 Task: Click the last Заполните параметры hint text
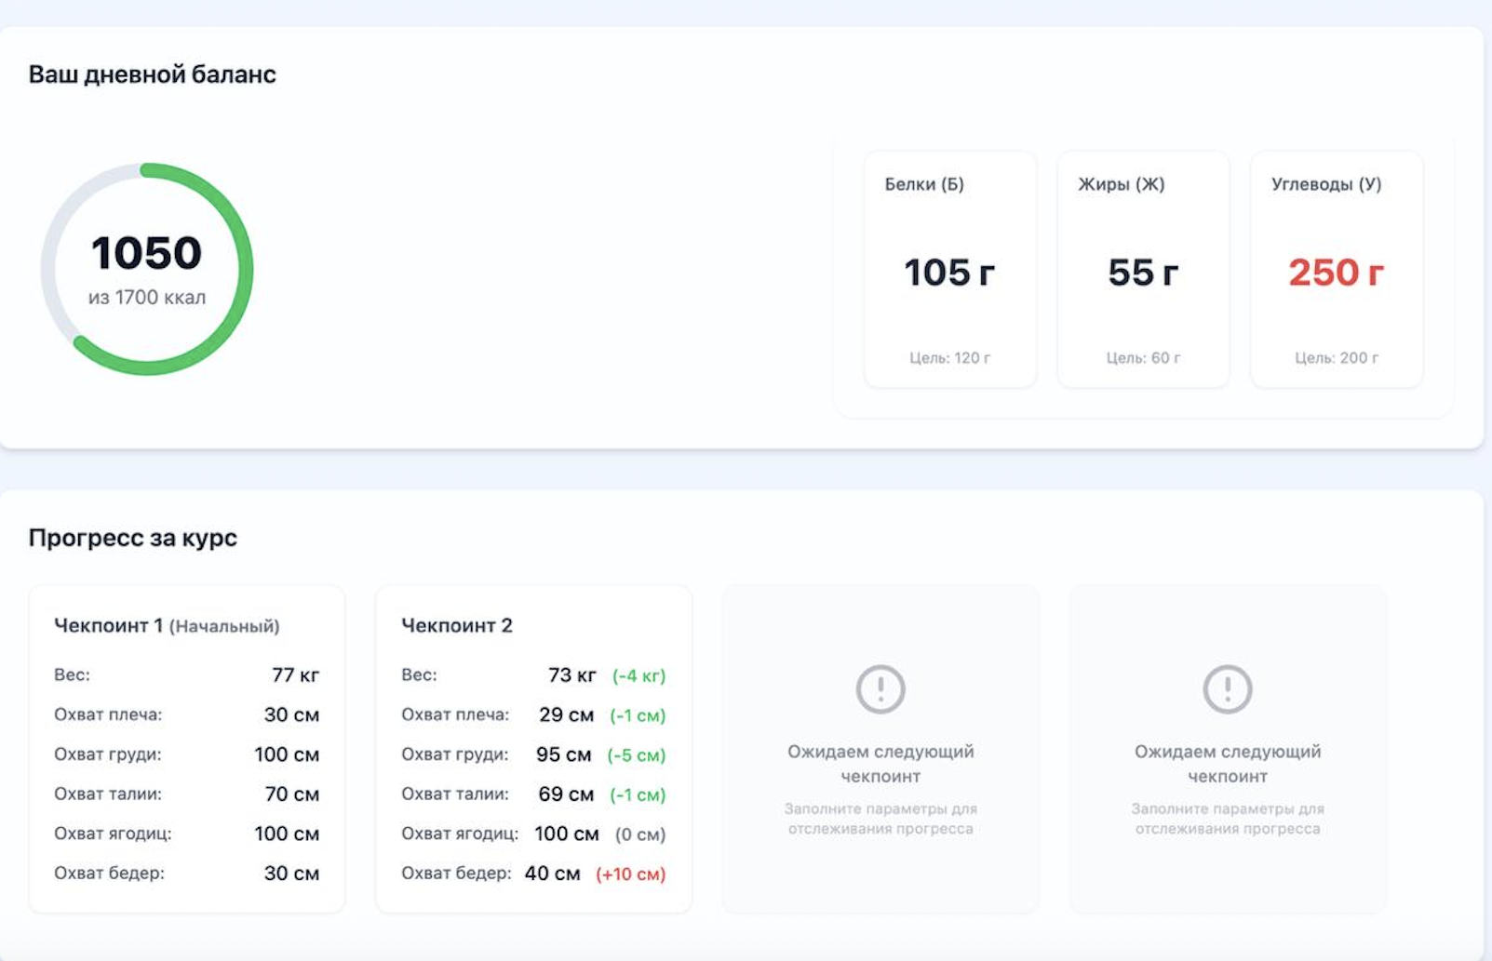point(1227,819)
